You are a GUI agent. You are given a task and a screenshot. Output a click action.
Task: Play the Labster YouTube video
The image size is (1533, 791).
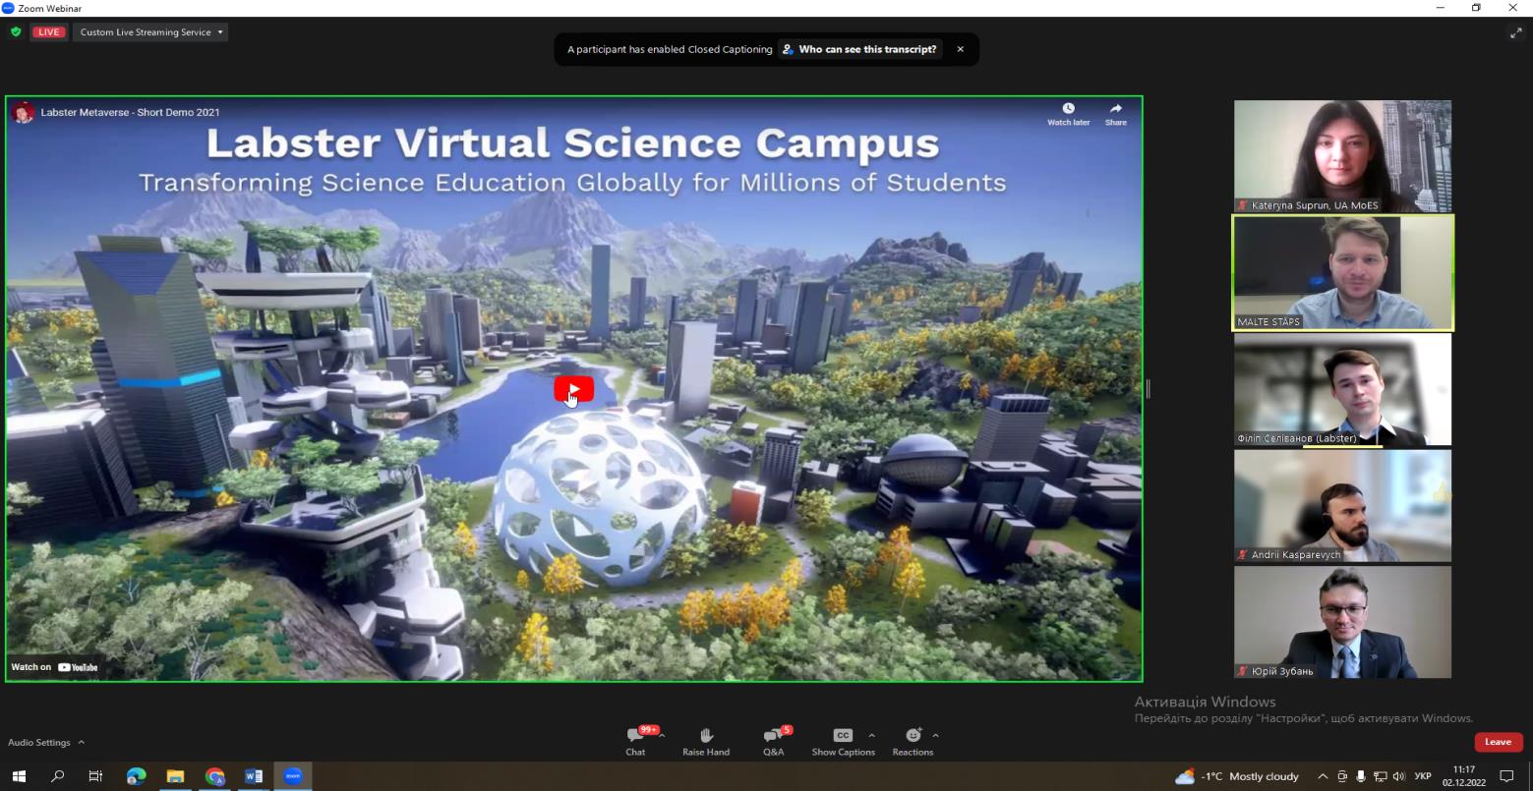click(573, 389)
